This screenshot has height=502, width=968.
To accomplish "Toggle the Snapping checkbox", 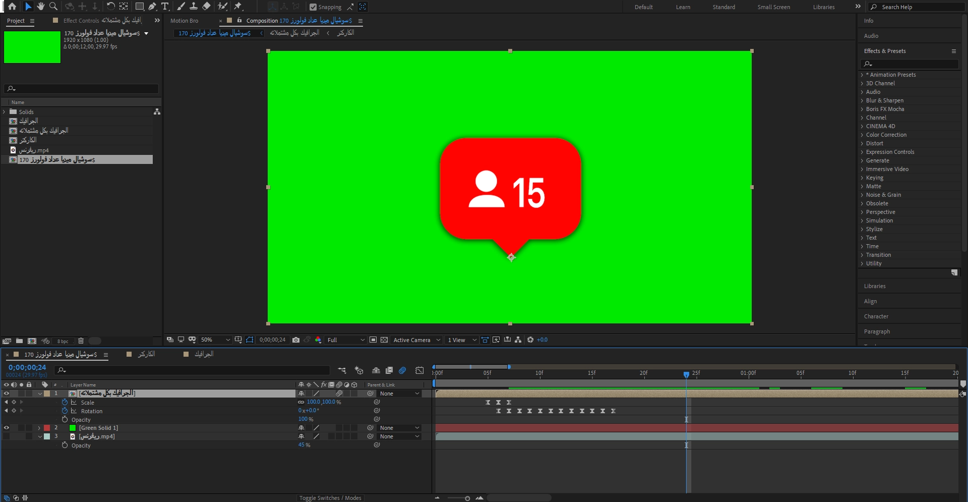I will tap(313, 7).
